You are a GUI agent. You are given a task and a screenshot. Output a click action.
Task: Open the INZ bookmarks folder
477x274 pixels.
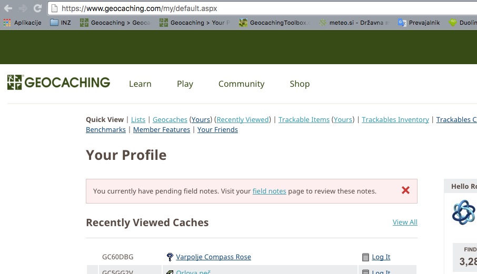[x=60, y=23]
